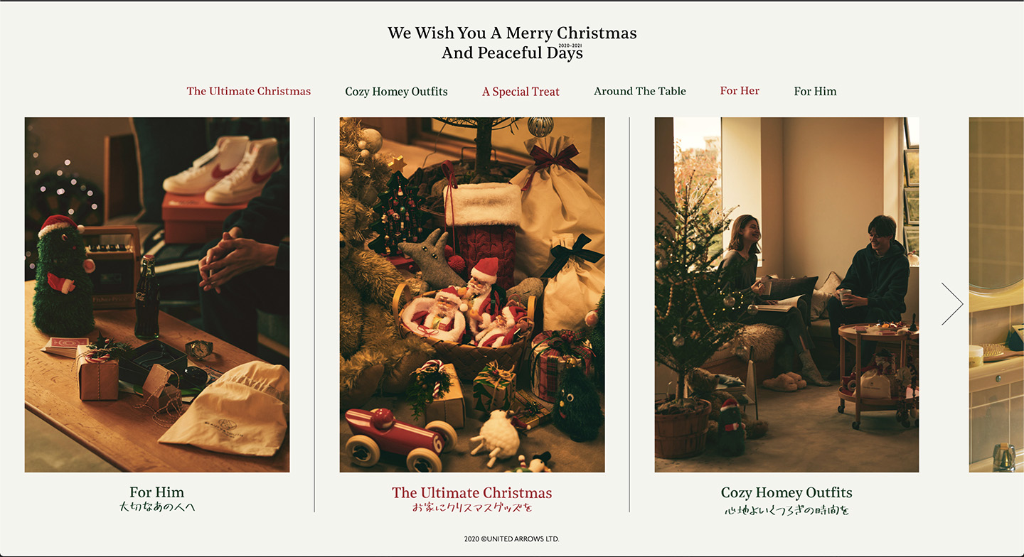Click red Japanese subtitle under Ultimate Christmas
This screenshot has width=1024, height=557.
(472, 507)
